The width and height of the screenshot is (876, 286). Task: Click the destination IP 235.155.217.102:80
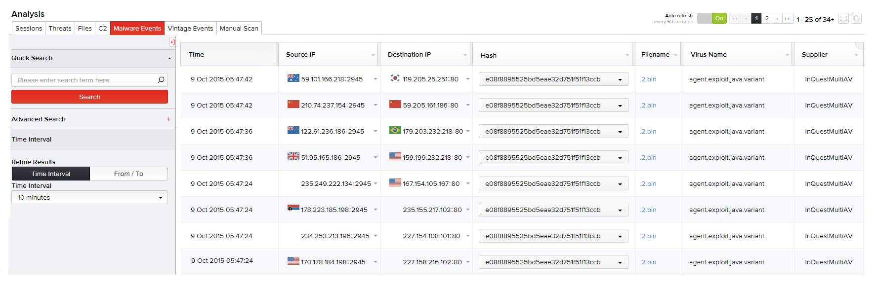click(432, 210)
